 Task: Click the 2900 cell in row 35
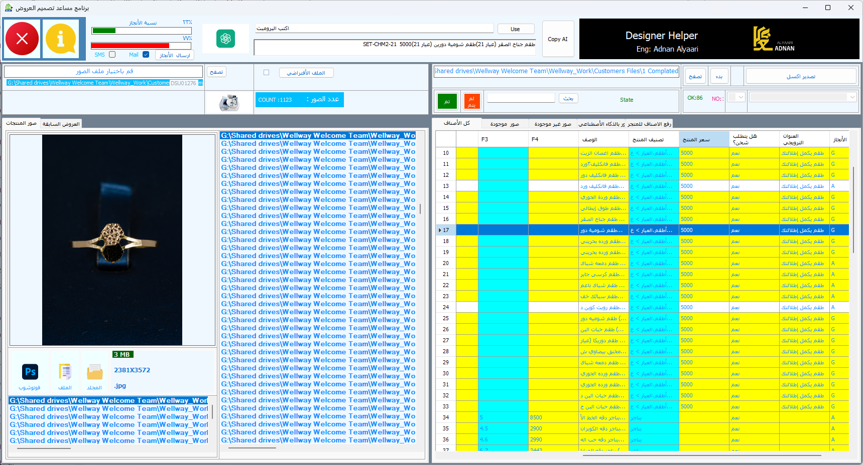[x=553, y=428]
